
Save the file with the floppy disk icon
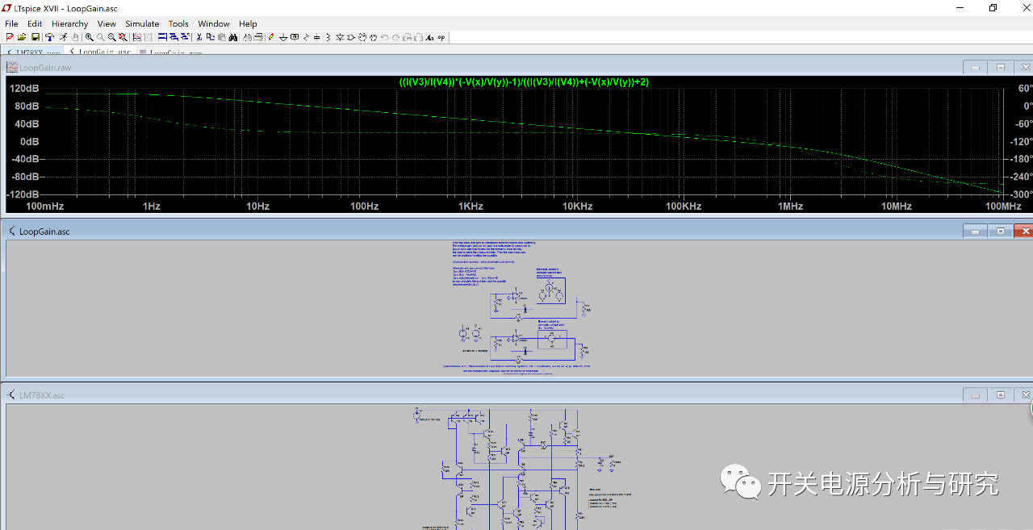tap(36, 37)
